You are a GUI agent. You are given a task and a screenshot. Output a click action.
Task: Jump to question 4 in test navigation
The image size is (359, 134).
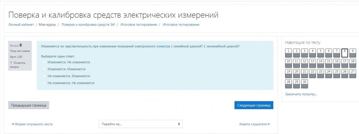click(313, 53)
